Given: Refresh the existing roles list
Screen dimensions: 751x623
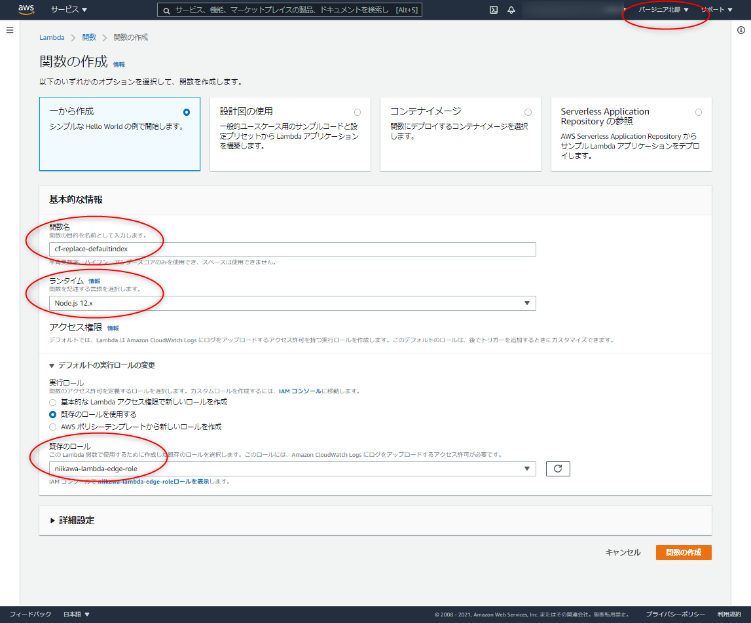Looking at the screenshot, I should [558, 469].
